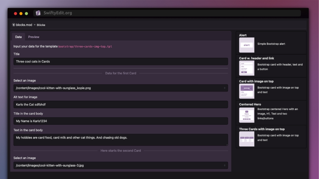Viewport: 319px width, 179px height.
Task: Open the blocks.mod breadcrumb link
Action: pos(24,25)
